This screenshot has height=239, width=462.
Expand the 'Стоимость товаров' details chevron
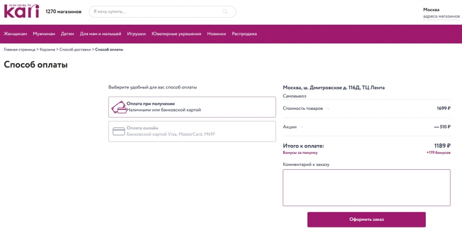click(328, 109)
